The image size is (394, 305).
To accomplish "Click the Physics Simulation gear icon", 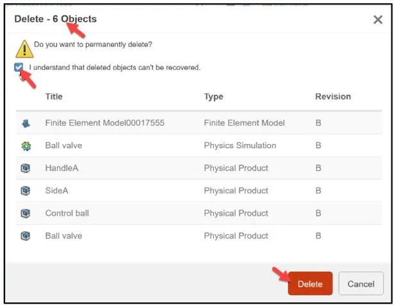I will 26,146.
